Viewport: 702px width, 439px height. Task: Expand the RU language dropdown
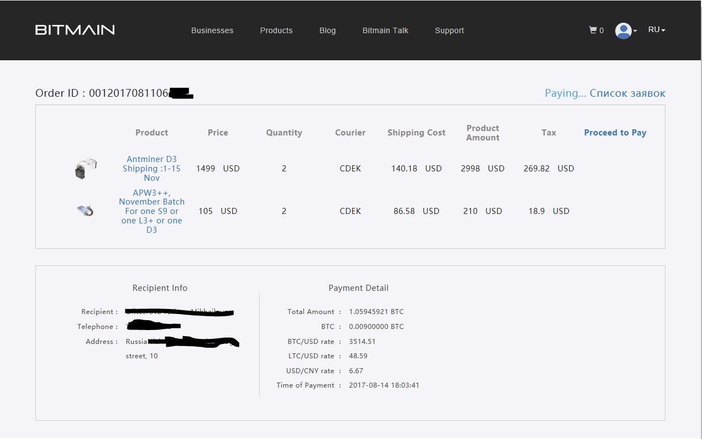(657, 30)
